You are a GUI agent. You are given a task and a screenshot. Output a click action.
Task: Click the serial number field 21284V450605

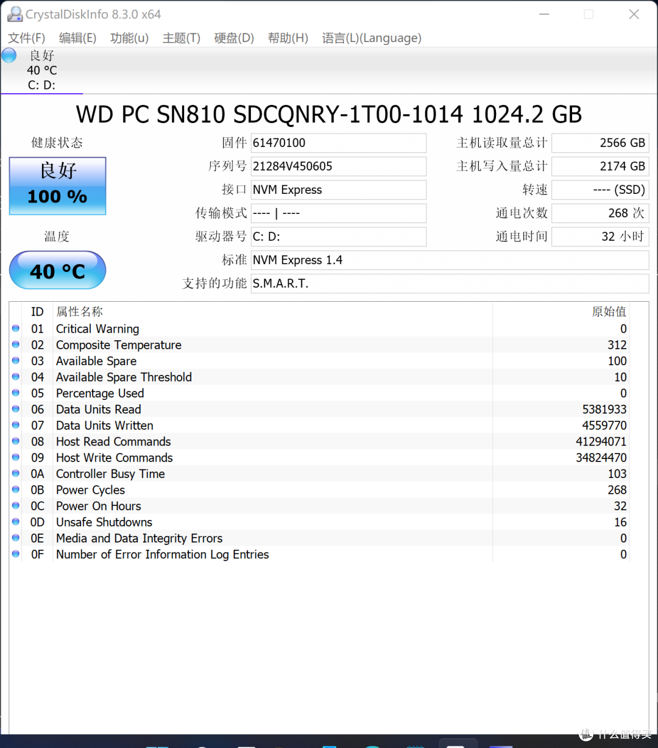[339, 166]
